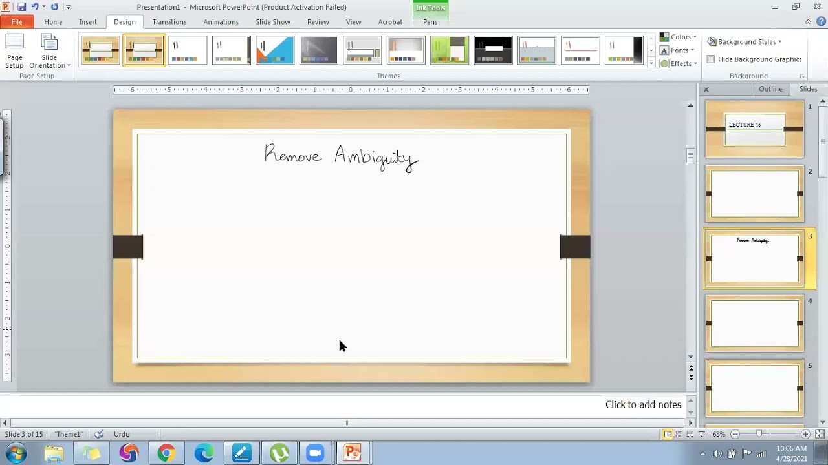Click the Save icon in Quick Access Toolbar
This screenshot has height=465, width=828.
[x=21, y=7]
